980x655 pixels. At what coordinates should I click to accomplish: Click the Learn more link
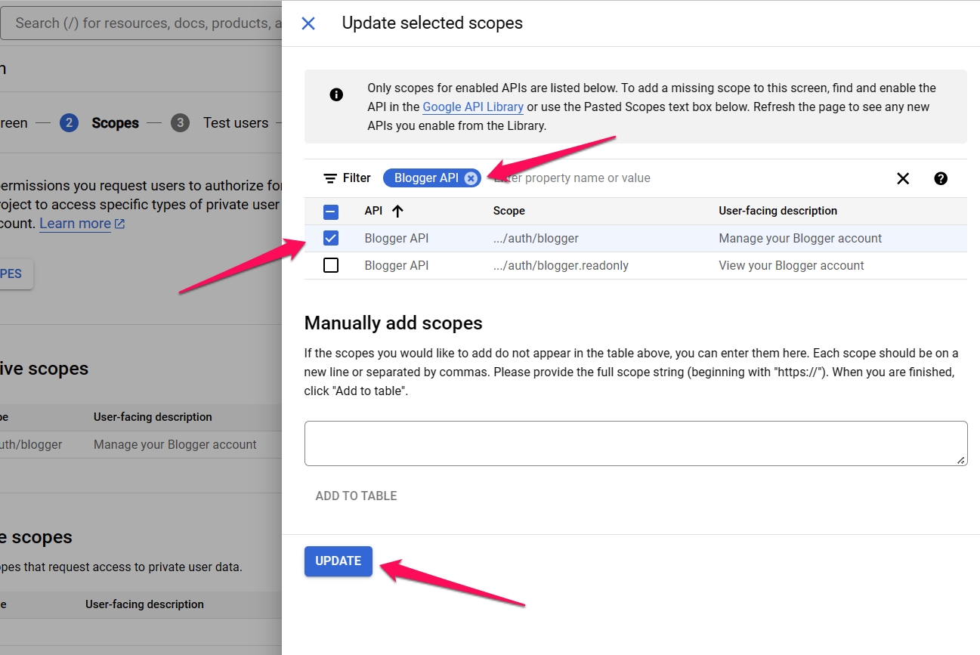[82, 224]
